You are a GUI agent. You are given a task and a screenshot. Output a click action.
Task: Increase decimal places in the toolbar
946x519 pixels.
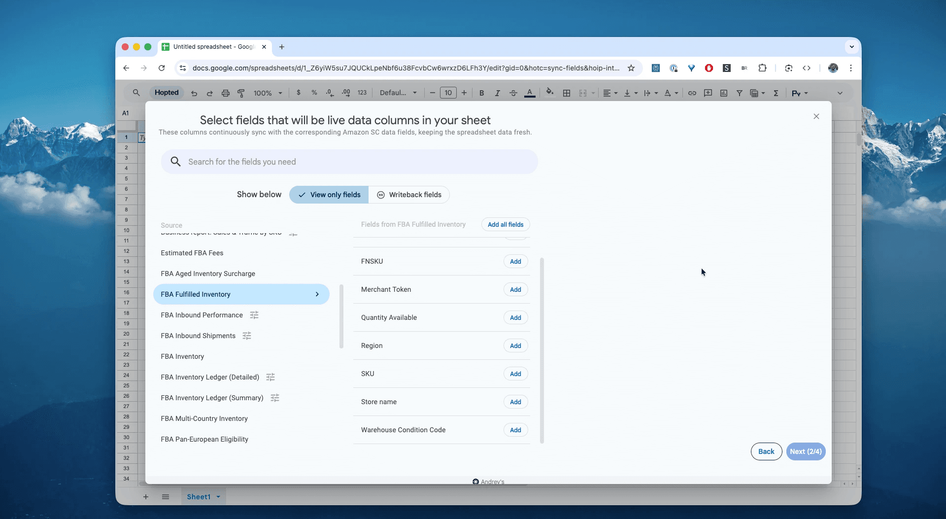pyautogui.click(x=346, y=93)
